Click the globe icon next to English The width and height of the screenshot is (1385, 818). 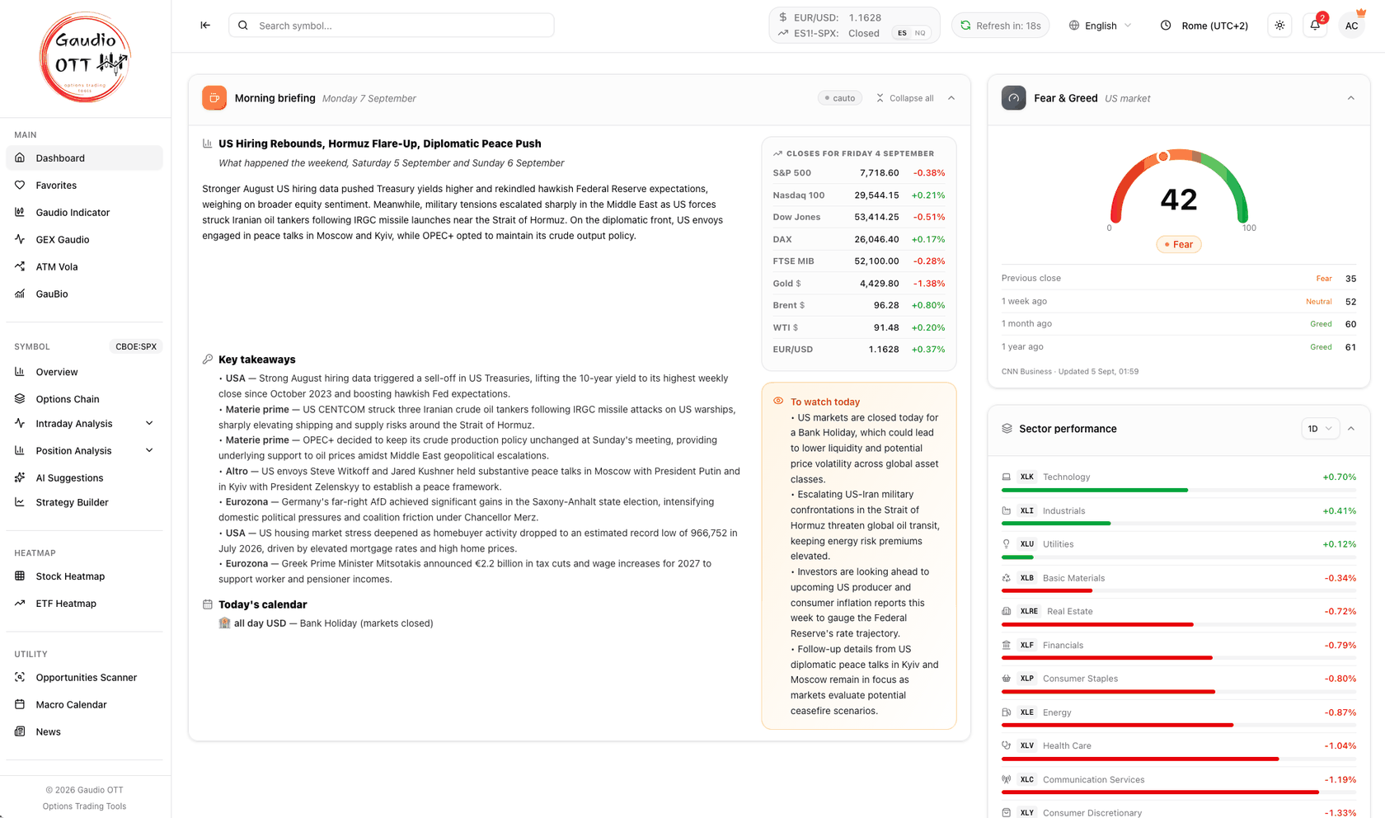coord(1074,26)
